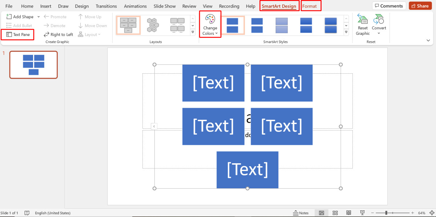Expand the Layouts gallery more arrow
The height and width of the screenshot is (217, 436).
pos(193,32)
